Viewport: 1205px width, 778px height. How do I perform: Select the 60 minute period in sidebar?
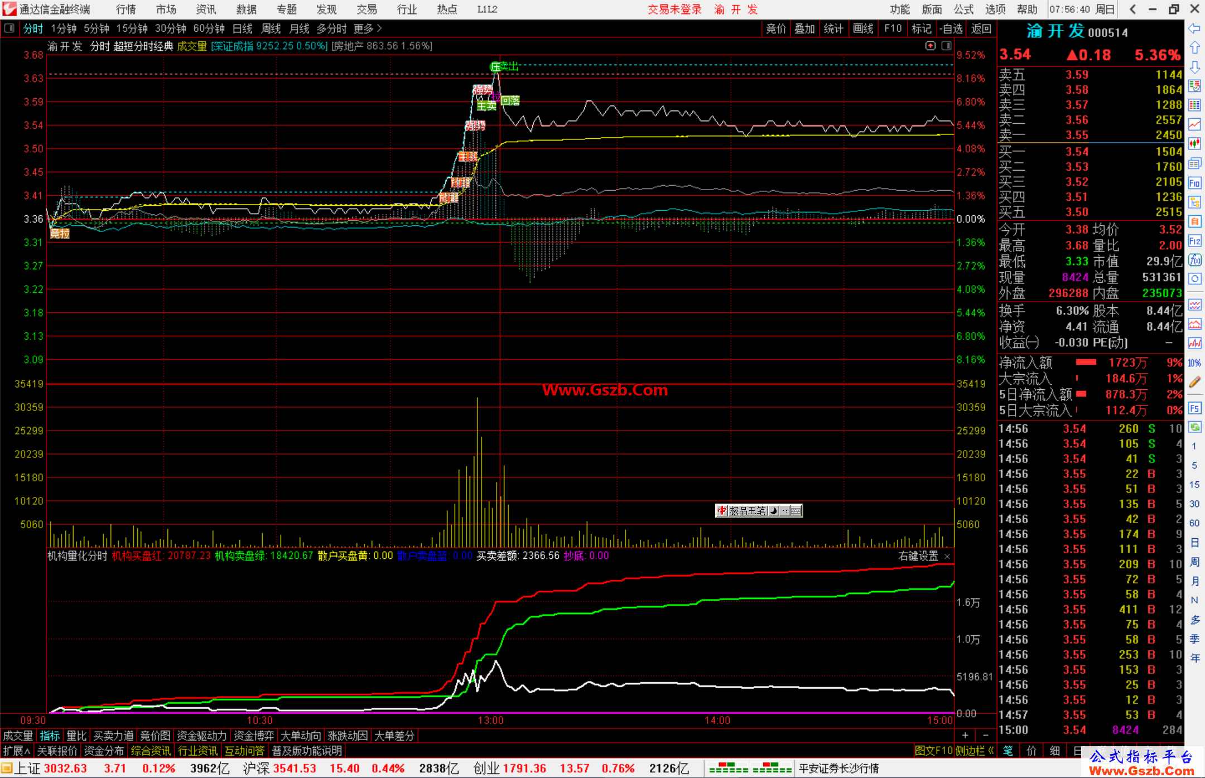pos(1194,523)
